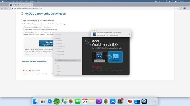Screen dimensions: 190x106
Task: Open Chrome three-dot menu
Action: coord(188,8)
